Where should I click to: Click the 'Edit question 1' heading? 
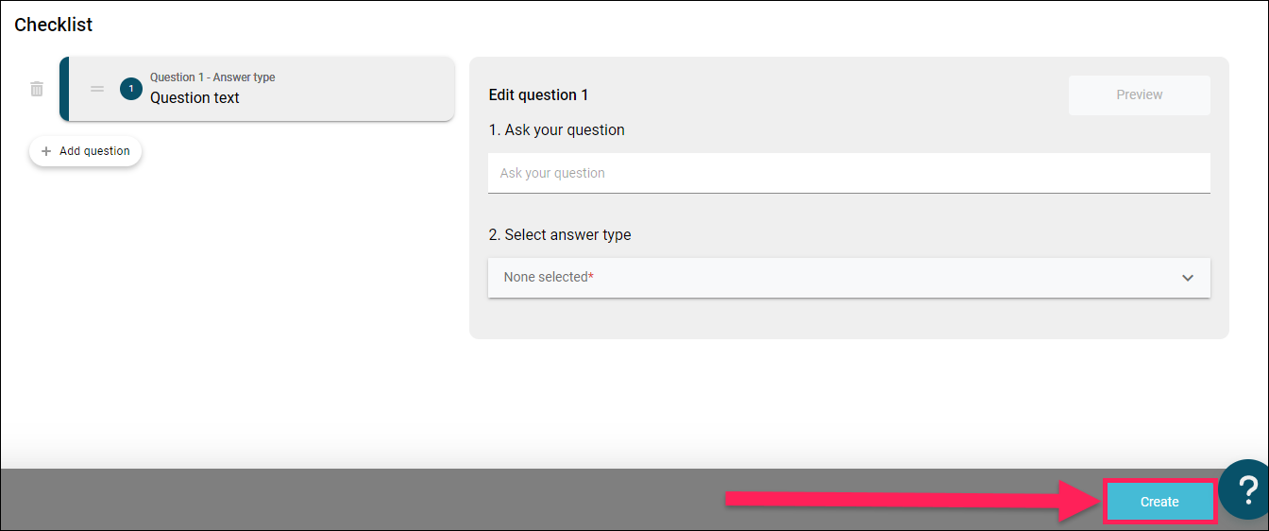click(538, 94)
